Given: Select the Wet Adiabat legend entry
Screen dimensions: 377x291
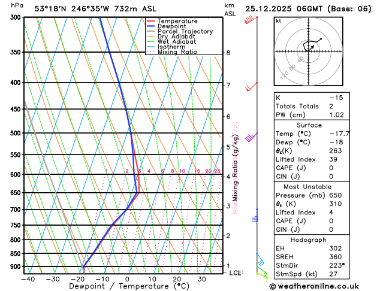Looking at the screenshot, I should (177, 41).
